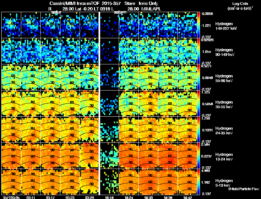
Task: Click the color bar beside Hydrogen 35-55 keV
Action: [x=198, y=103]
